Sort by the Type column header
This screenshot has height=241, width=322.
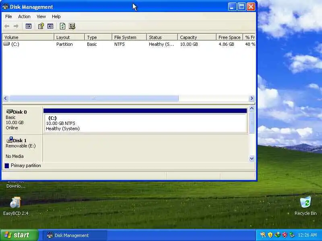[98, 37]
